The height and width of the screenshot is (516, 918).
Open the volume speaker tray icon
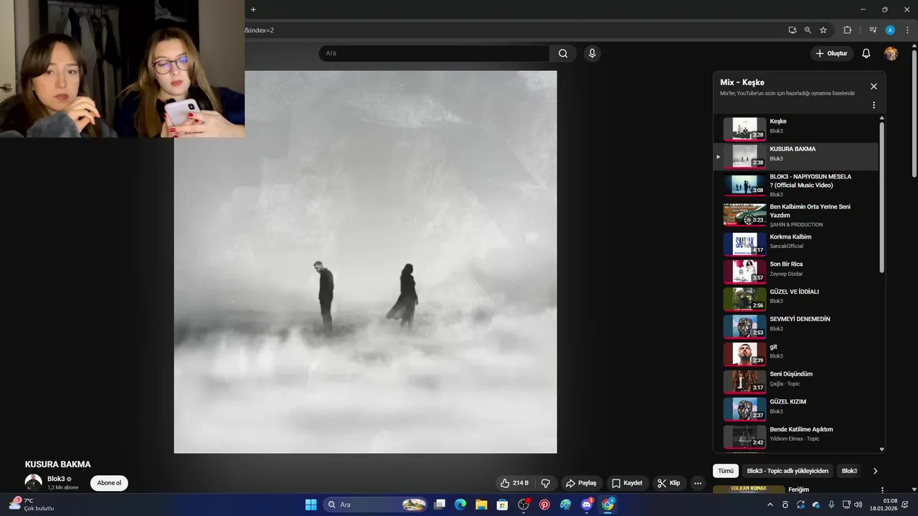click(x=858, y=505)
